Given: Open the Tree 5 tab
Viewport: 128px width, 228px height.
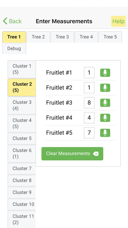Looking at the screenshot, I should tap(110, 37).
